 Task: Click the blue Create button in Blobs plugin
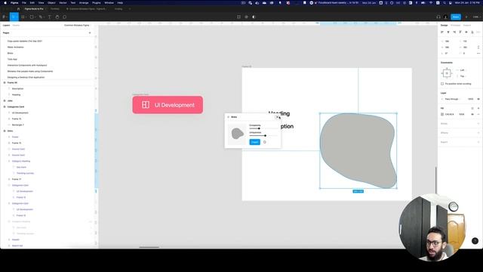254,142
